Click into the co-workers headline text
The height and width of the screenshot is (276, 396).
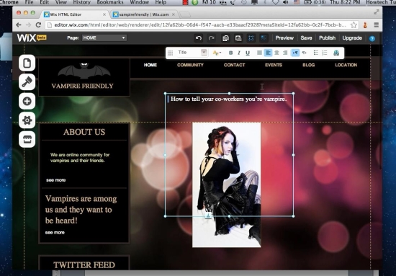pos(228,99)
